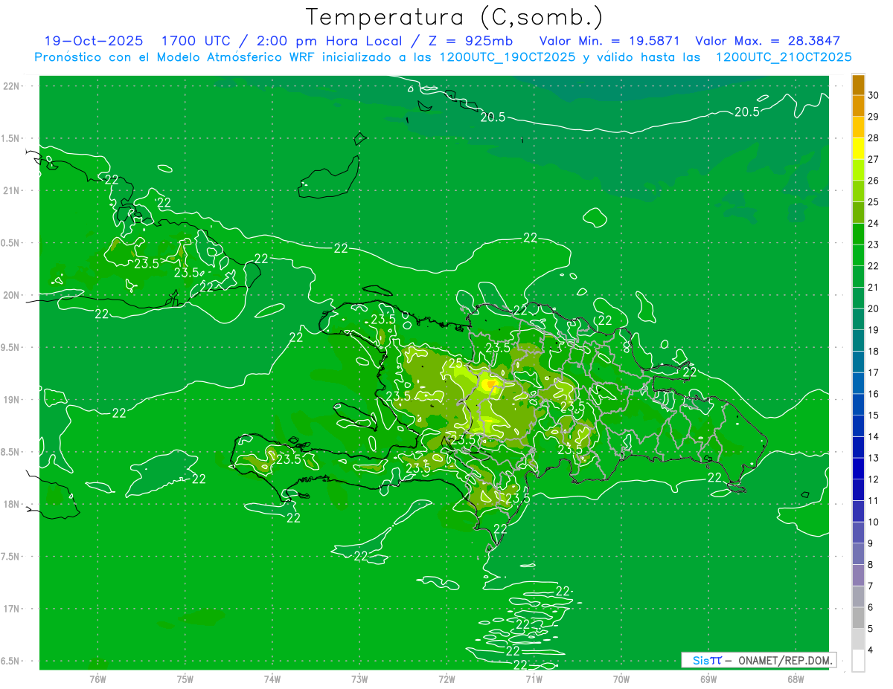Click the orange hot spot on the map
This screenshot has width=893, height=689.
pos(489,384)
